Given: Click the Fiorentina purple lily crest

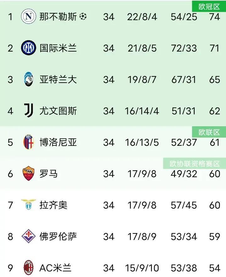Looking at the screenshot, I should (x=29, y=236).
